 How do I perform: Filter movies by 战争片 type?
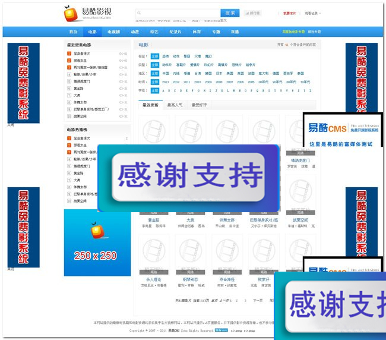251,65
